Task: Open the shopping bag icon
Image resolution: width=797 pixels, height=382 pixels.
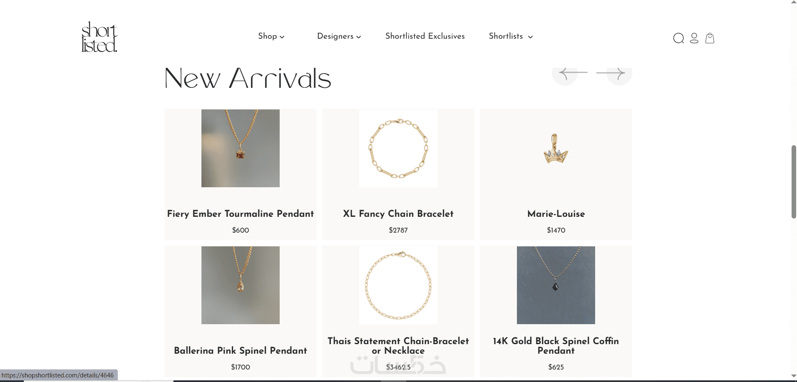Action: [710, 38]
